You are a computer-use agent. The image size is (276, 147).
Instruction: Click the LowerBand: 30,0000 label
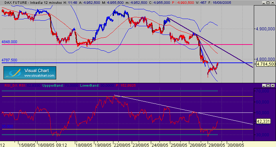click(97, 86)
